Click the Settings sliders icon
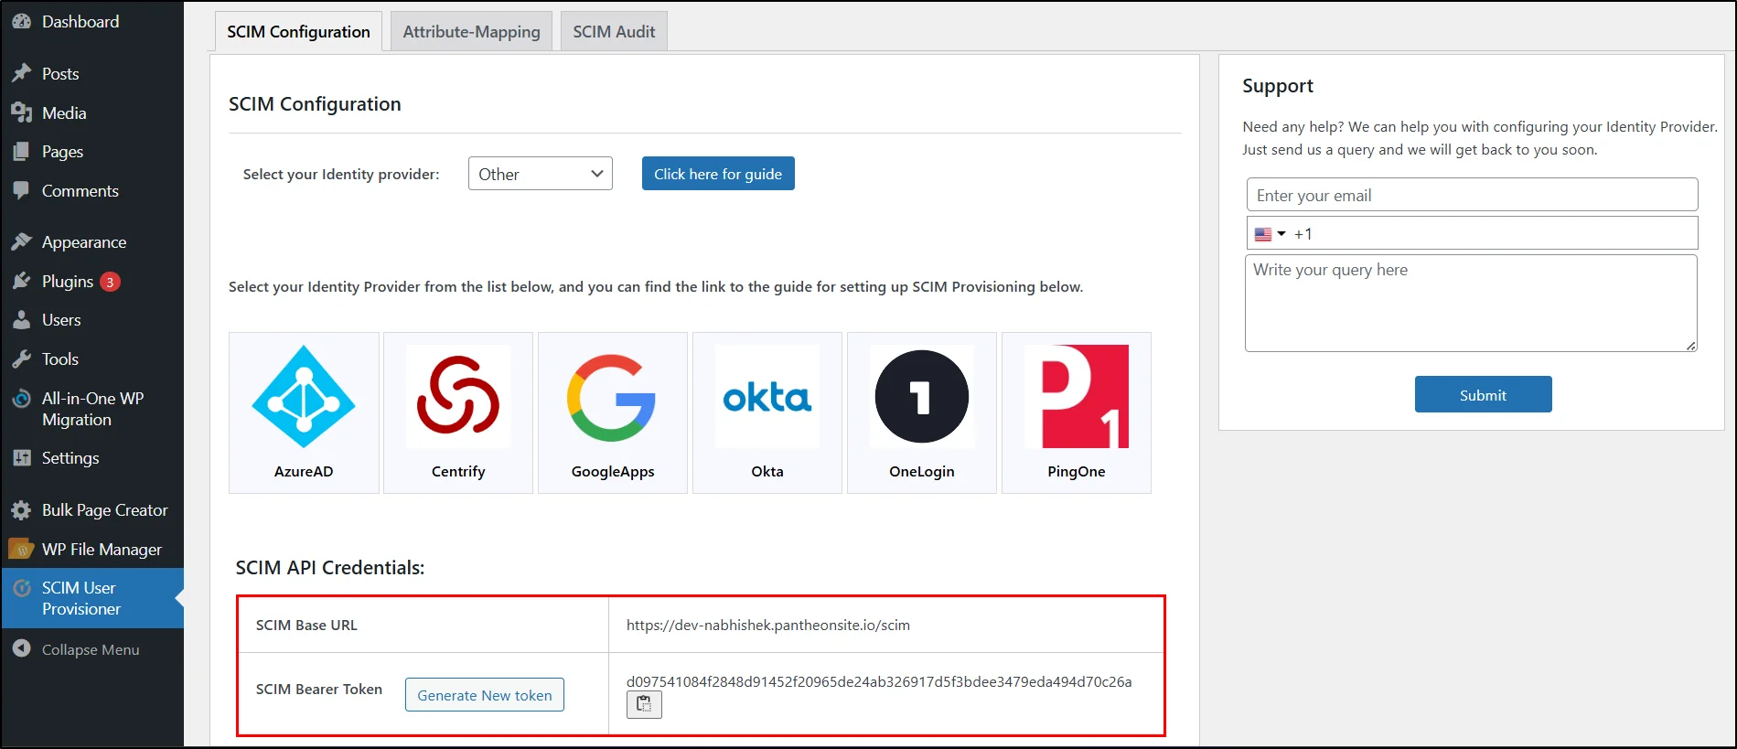The width and height of the screenshot is (1737, 749). pos(21,457)
